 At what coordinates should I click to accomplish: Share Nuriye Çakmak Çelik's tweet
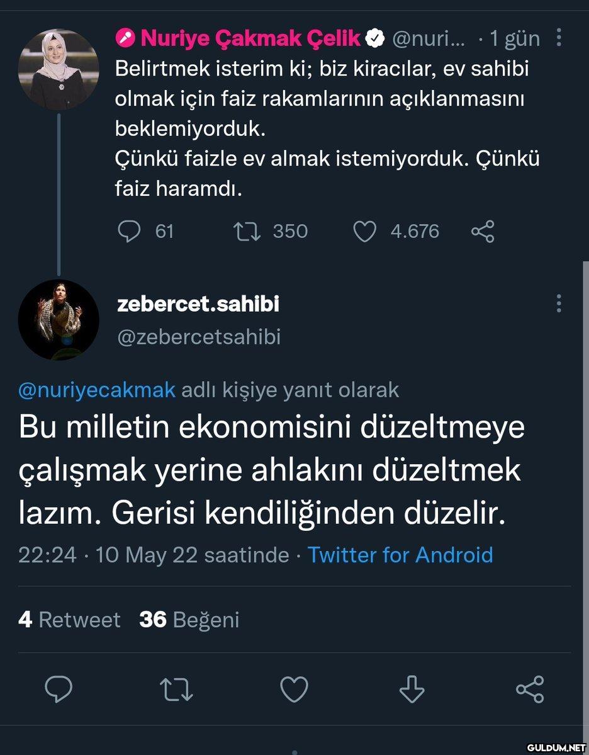(483, 232)
